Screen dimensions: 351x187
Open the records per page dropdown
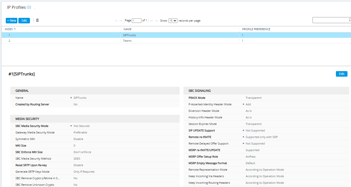pos(173,21)
